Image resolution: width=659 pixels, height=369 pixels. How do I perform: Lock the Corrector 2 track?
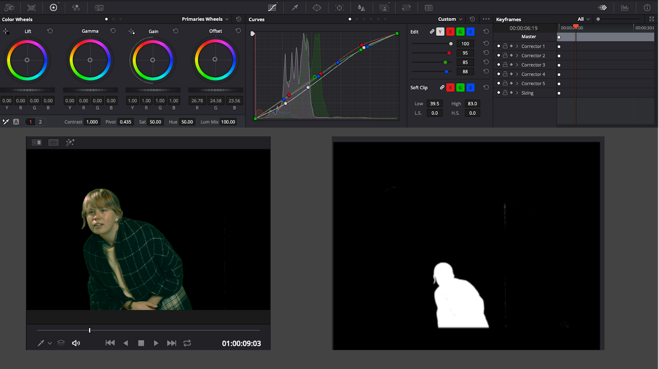click(x=505, y=56)
